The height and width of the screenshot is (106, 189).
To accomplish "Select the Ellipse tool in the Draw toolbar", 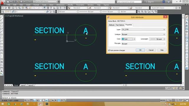I will click(x=2, y=44).
